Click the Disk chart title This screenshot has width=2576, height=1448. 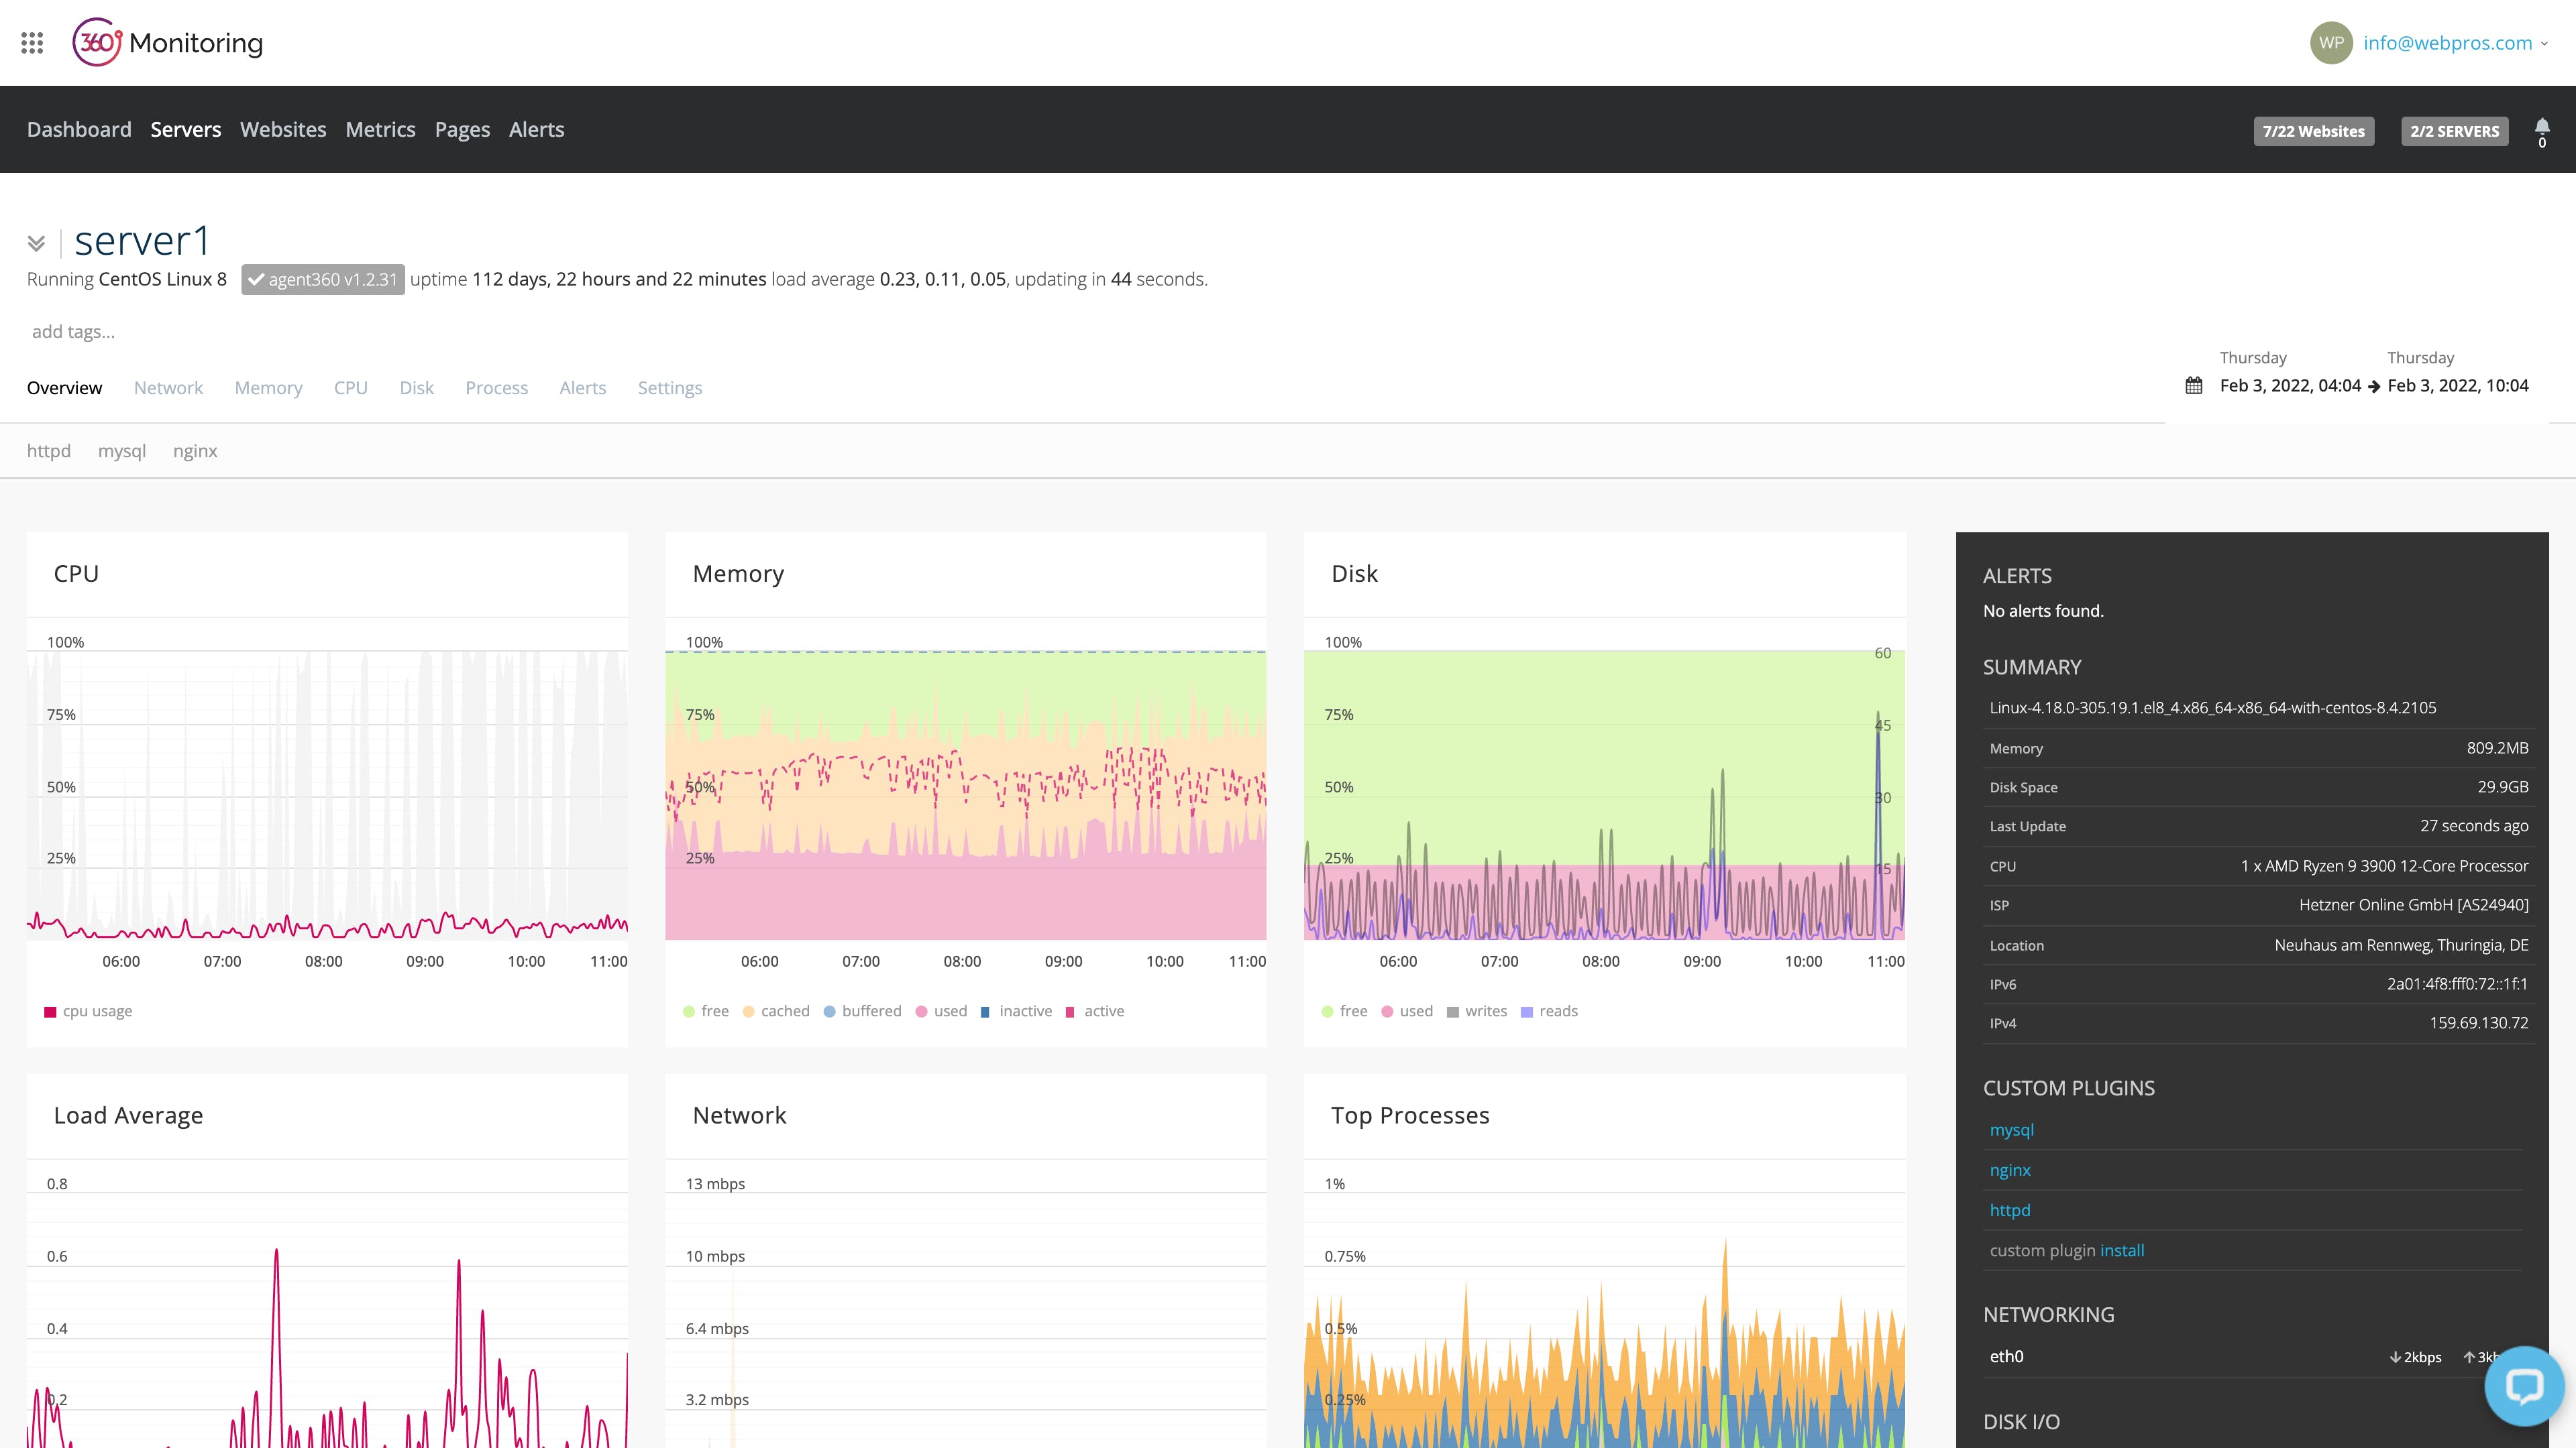point(1354,574)
